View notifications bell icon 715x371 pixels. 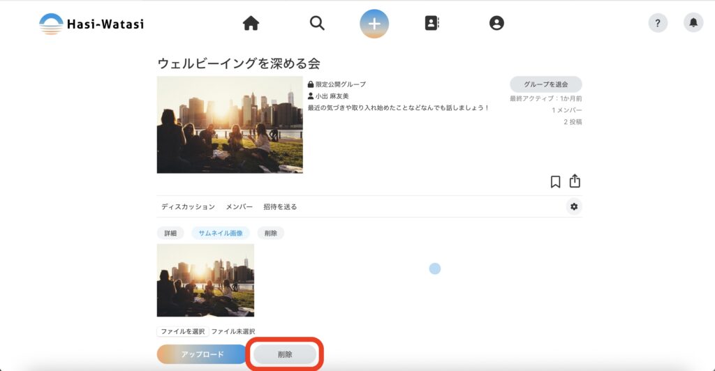coord(693,23)
